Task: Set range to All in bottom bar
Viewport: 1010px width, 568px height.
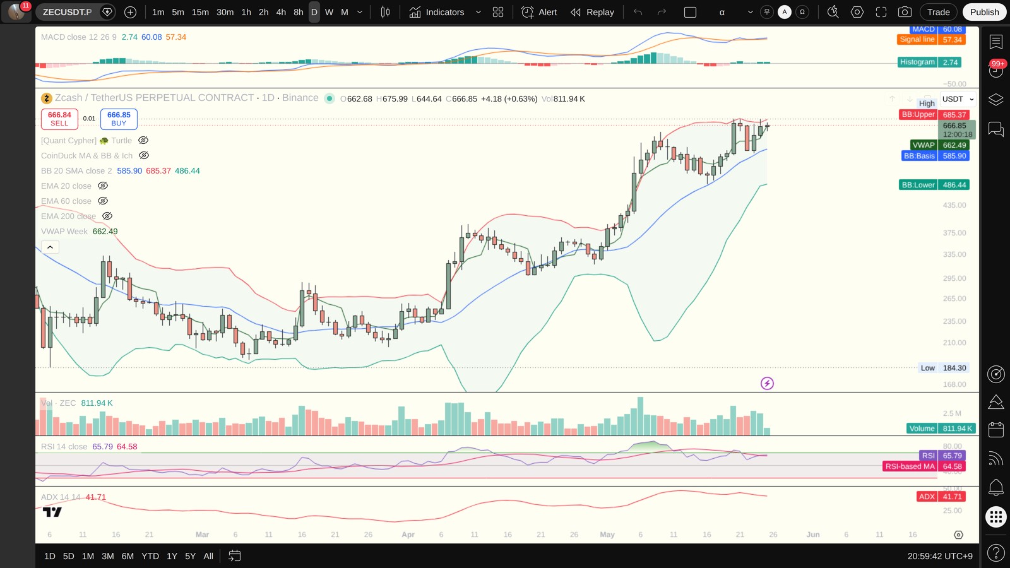Action: click(208, 556)
